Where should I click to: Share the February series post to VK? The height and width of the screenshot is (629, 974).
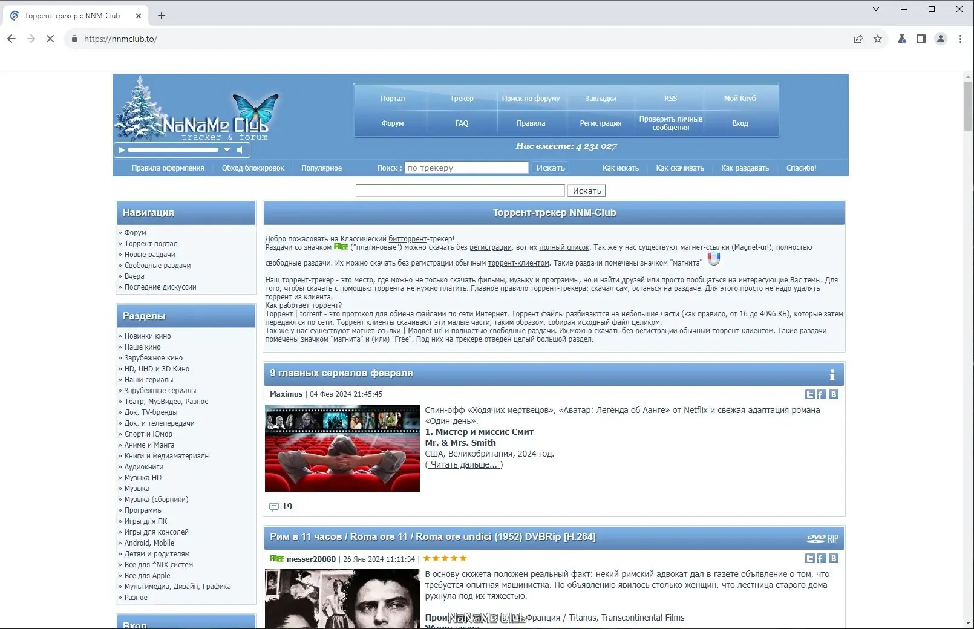[x=834, y=394]
